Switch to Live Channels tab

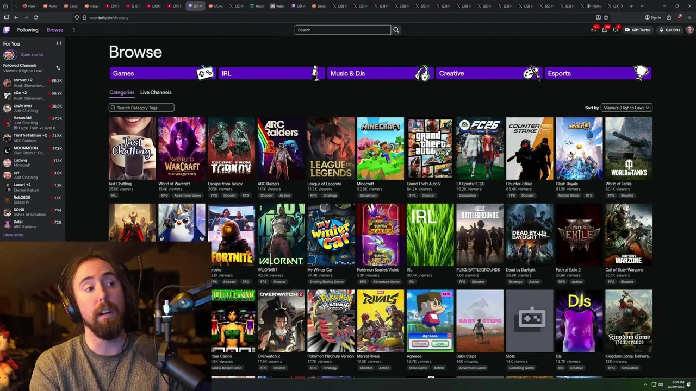(156, 92)
